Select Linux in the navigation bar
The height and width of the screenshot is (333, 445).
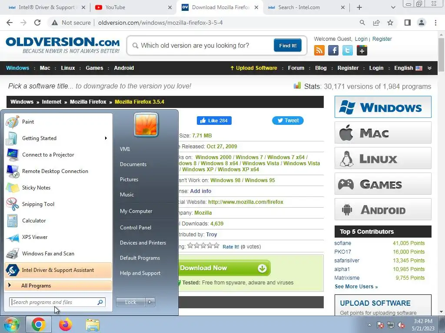click(x=68, y=68)
